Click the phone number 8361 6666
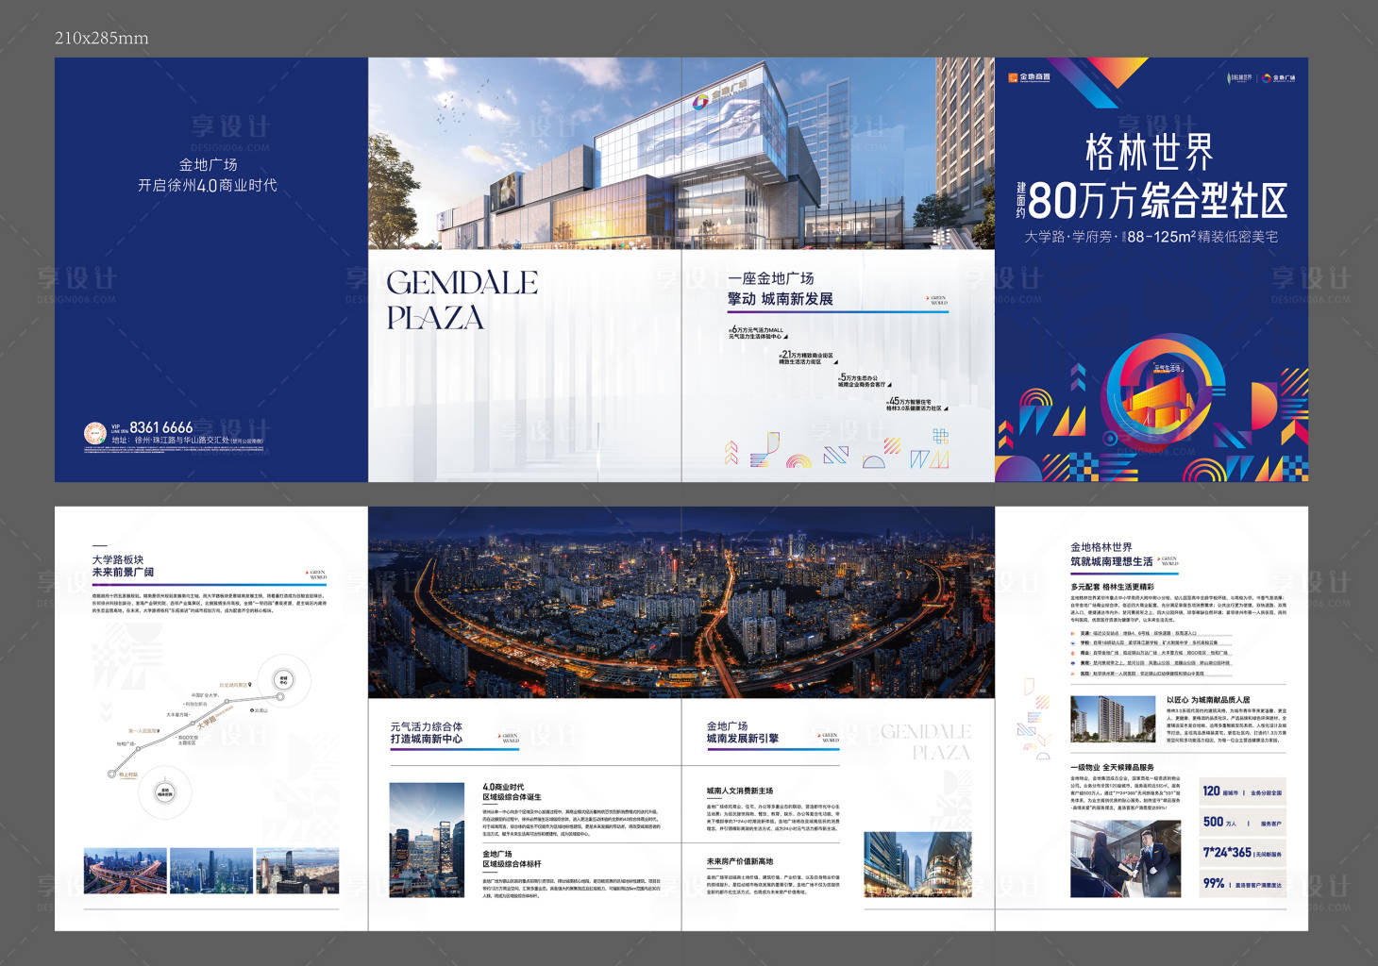This screenshot has height=966, width=1378. (161, 427)
